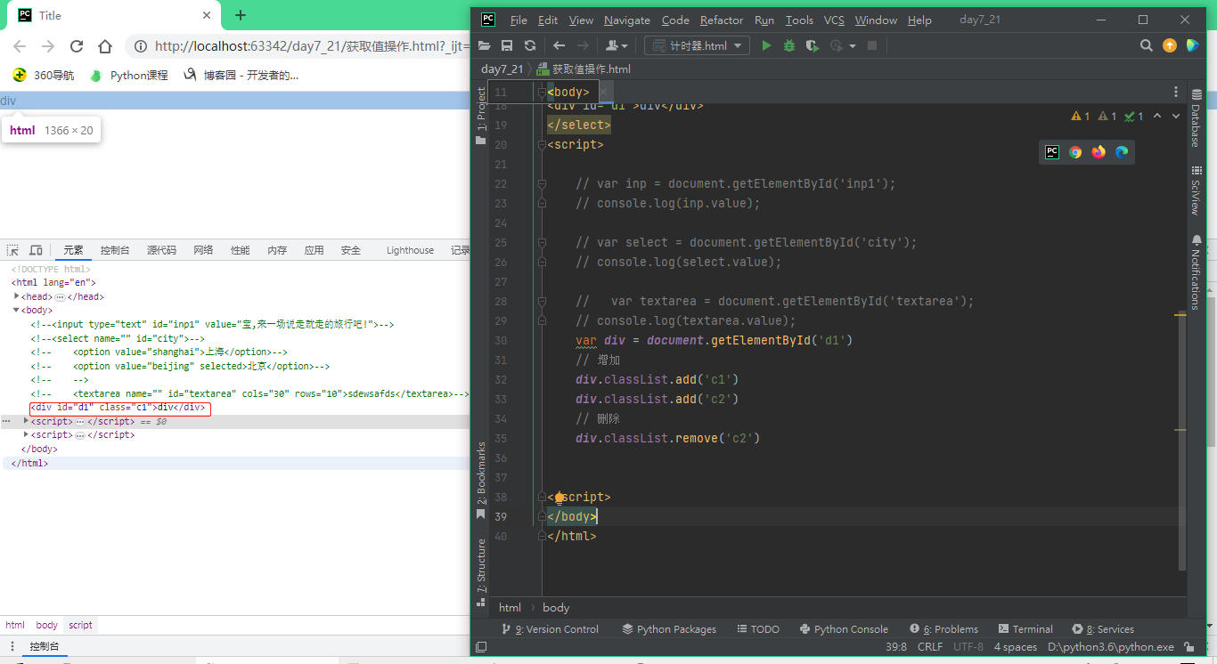Navigate back with the PyCharm left arrow
This screenshot has height=664, width=1217.
(x=559, y=45)
